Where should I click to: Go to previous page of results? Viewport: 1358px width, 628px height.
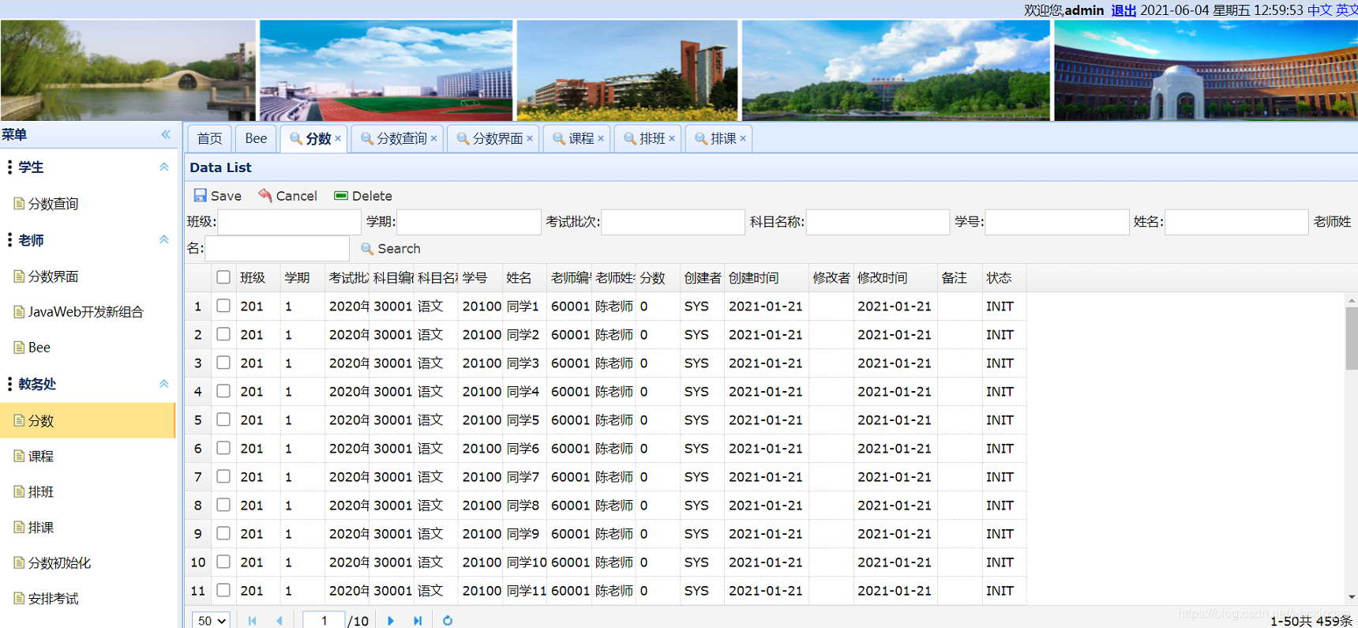tap(279, 621)
